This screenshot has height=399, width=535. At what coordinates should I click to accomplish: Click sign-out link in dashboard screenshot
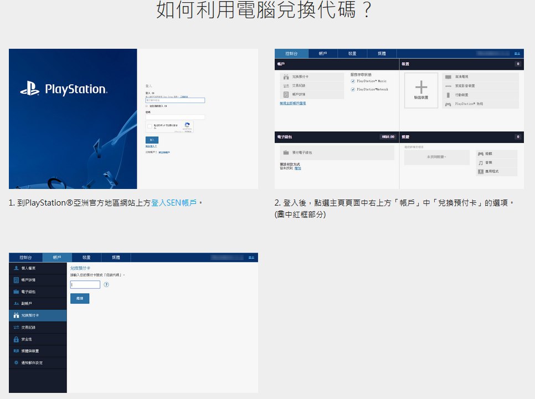coord(517,54)
